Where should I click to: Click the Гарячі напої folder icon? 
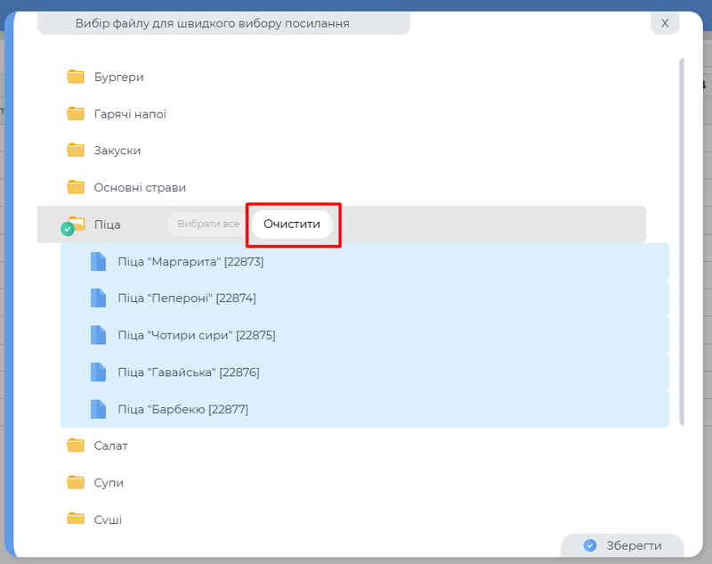[x=76, y=114]
